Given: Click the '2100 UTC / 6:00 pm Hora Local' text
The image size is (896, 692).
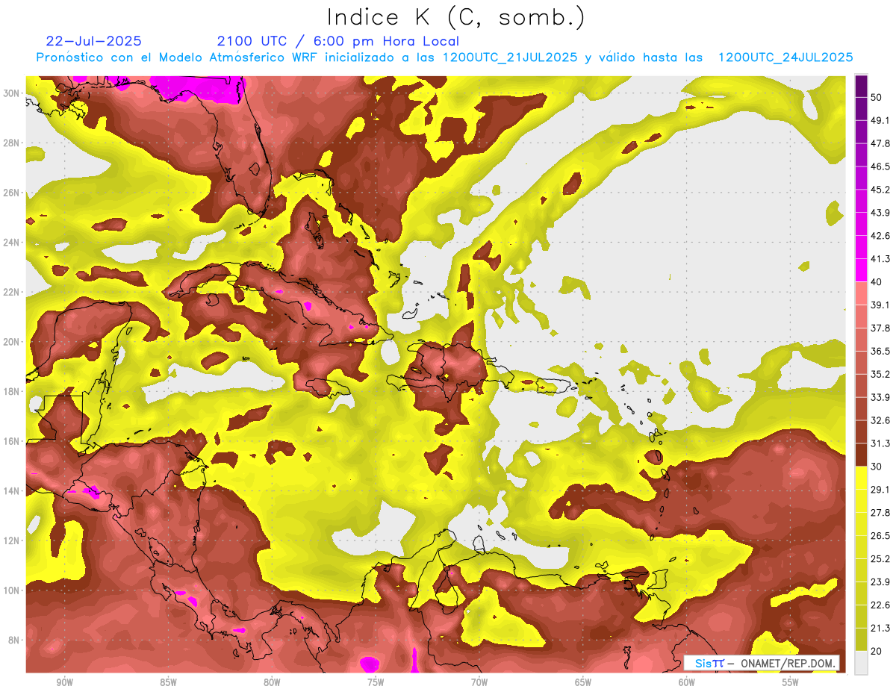Looking at the screenshot, I should tap(338, 41).
